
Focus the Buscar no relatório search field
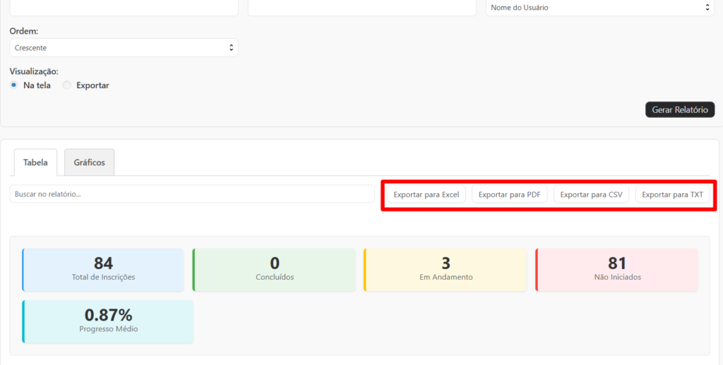[x=191, y=194]
